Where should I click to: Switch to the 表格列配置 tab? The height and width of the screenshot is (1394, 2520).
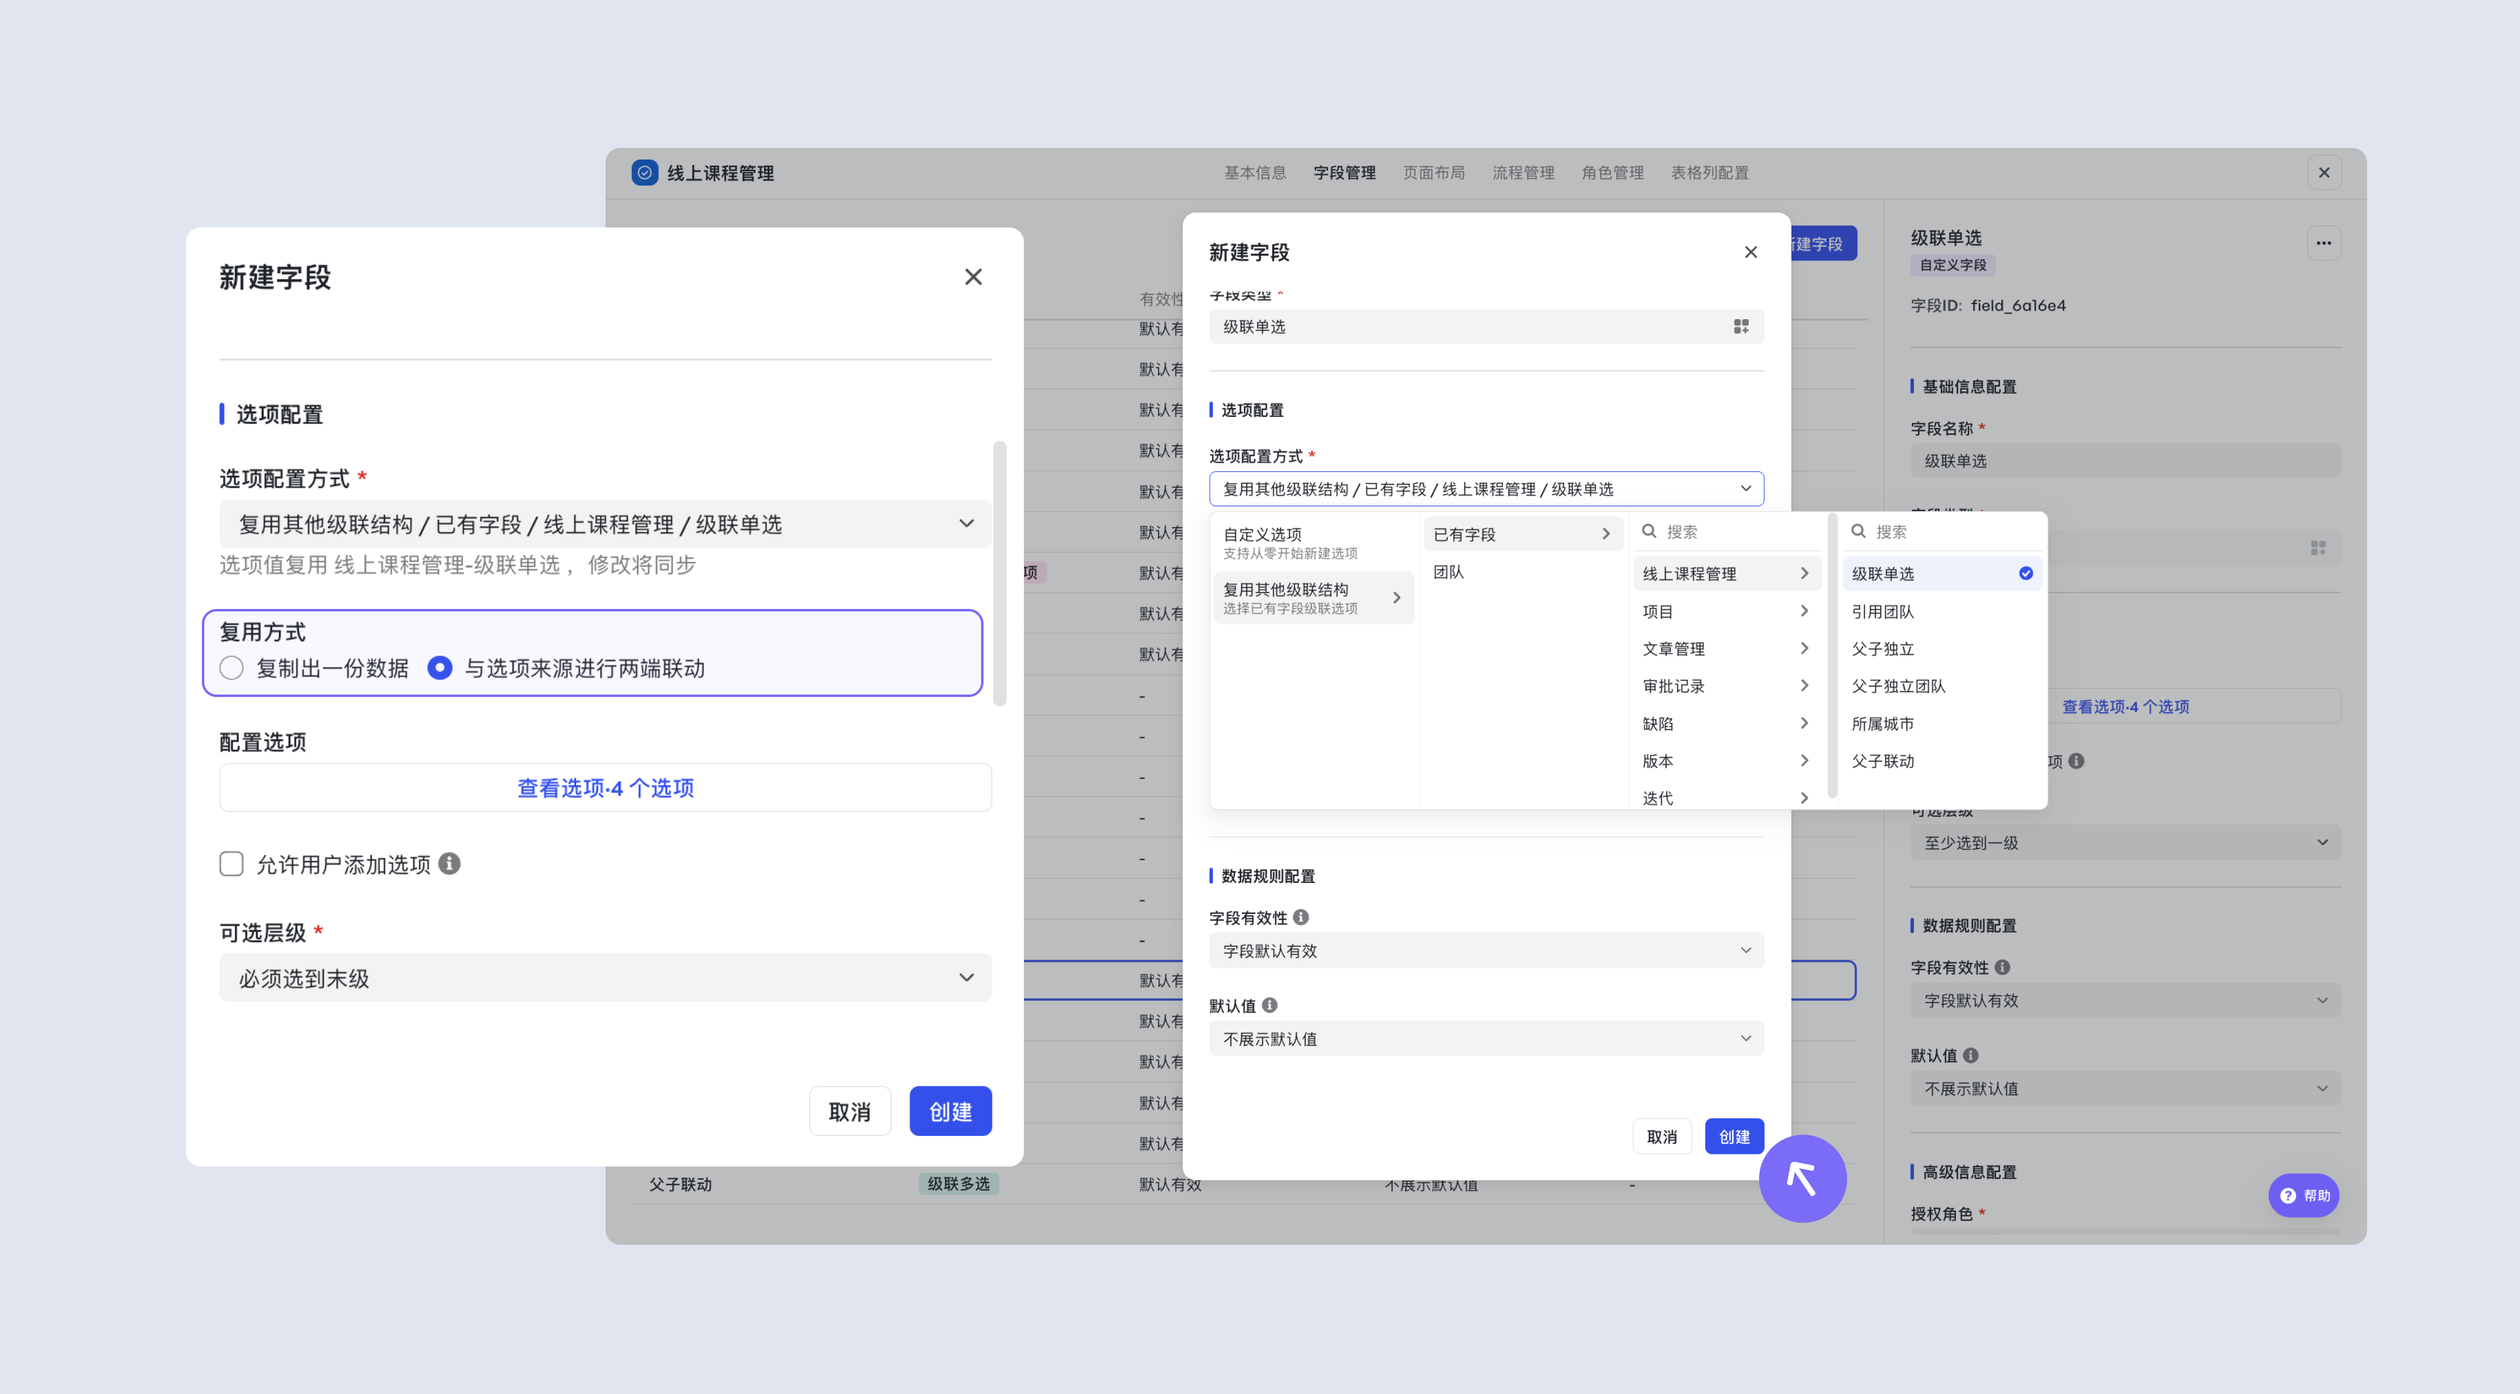click(x=1710, y=173)
